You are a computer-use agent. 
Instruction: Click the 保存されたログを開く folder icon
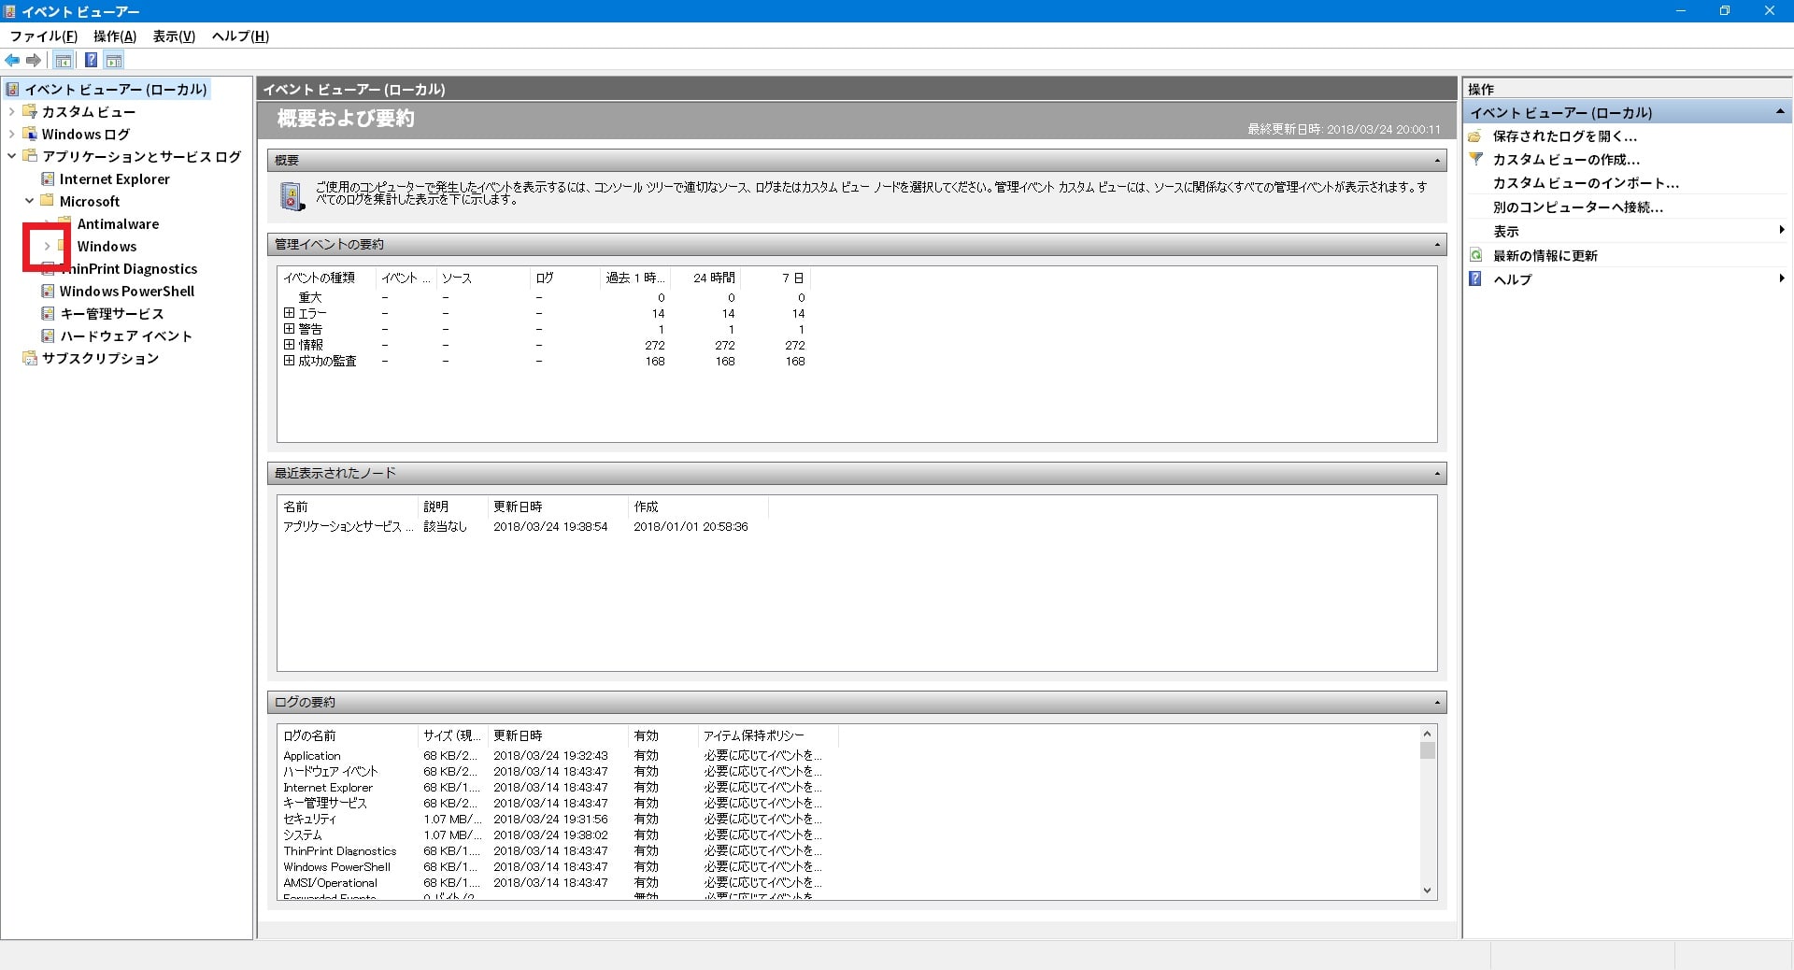click(x=1475, y=136)
